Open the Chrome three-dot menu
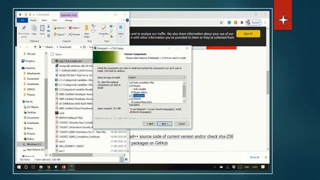 pyautogui.click(x=265, y=22)
